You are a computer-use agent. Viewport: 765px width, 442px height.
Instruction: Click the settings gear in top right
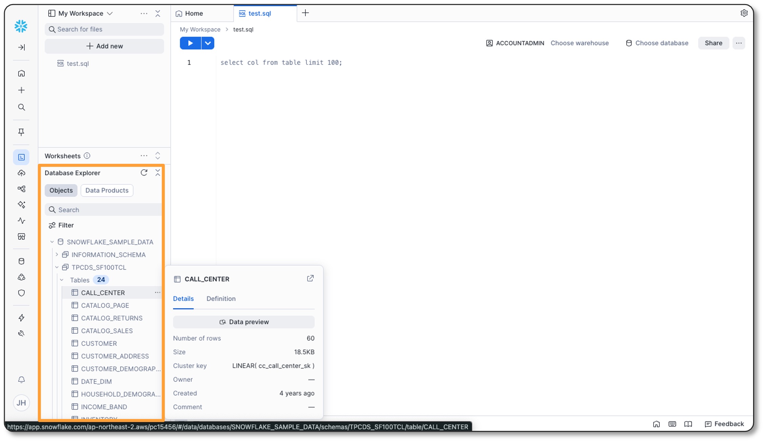click(744, 13)
